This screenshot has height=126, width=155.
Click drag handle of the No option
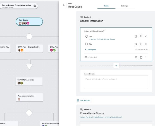point(141,44)
